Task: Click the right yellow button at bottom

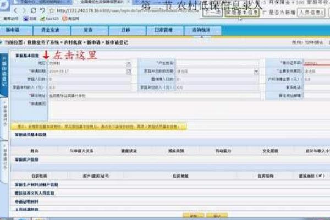Action: coord(217,216)
